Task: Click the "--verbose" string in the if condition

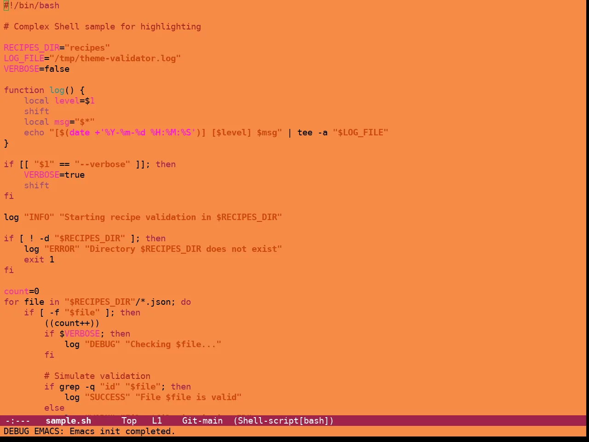Action: coord(103,164)
